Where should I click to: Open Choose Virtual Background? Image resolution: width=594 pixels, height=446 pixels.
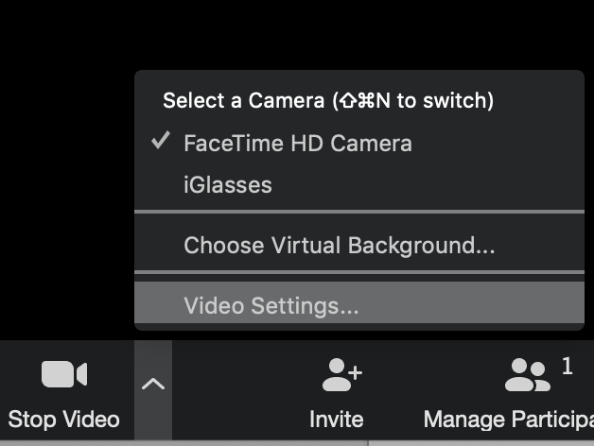tap(359, 246)
